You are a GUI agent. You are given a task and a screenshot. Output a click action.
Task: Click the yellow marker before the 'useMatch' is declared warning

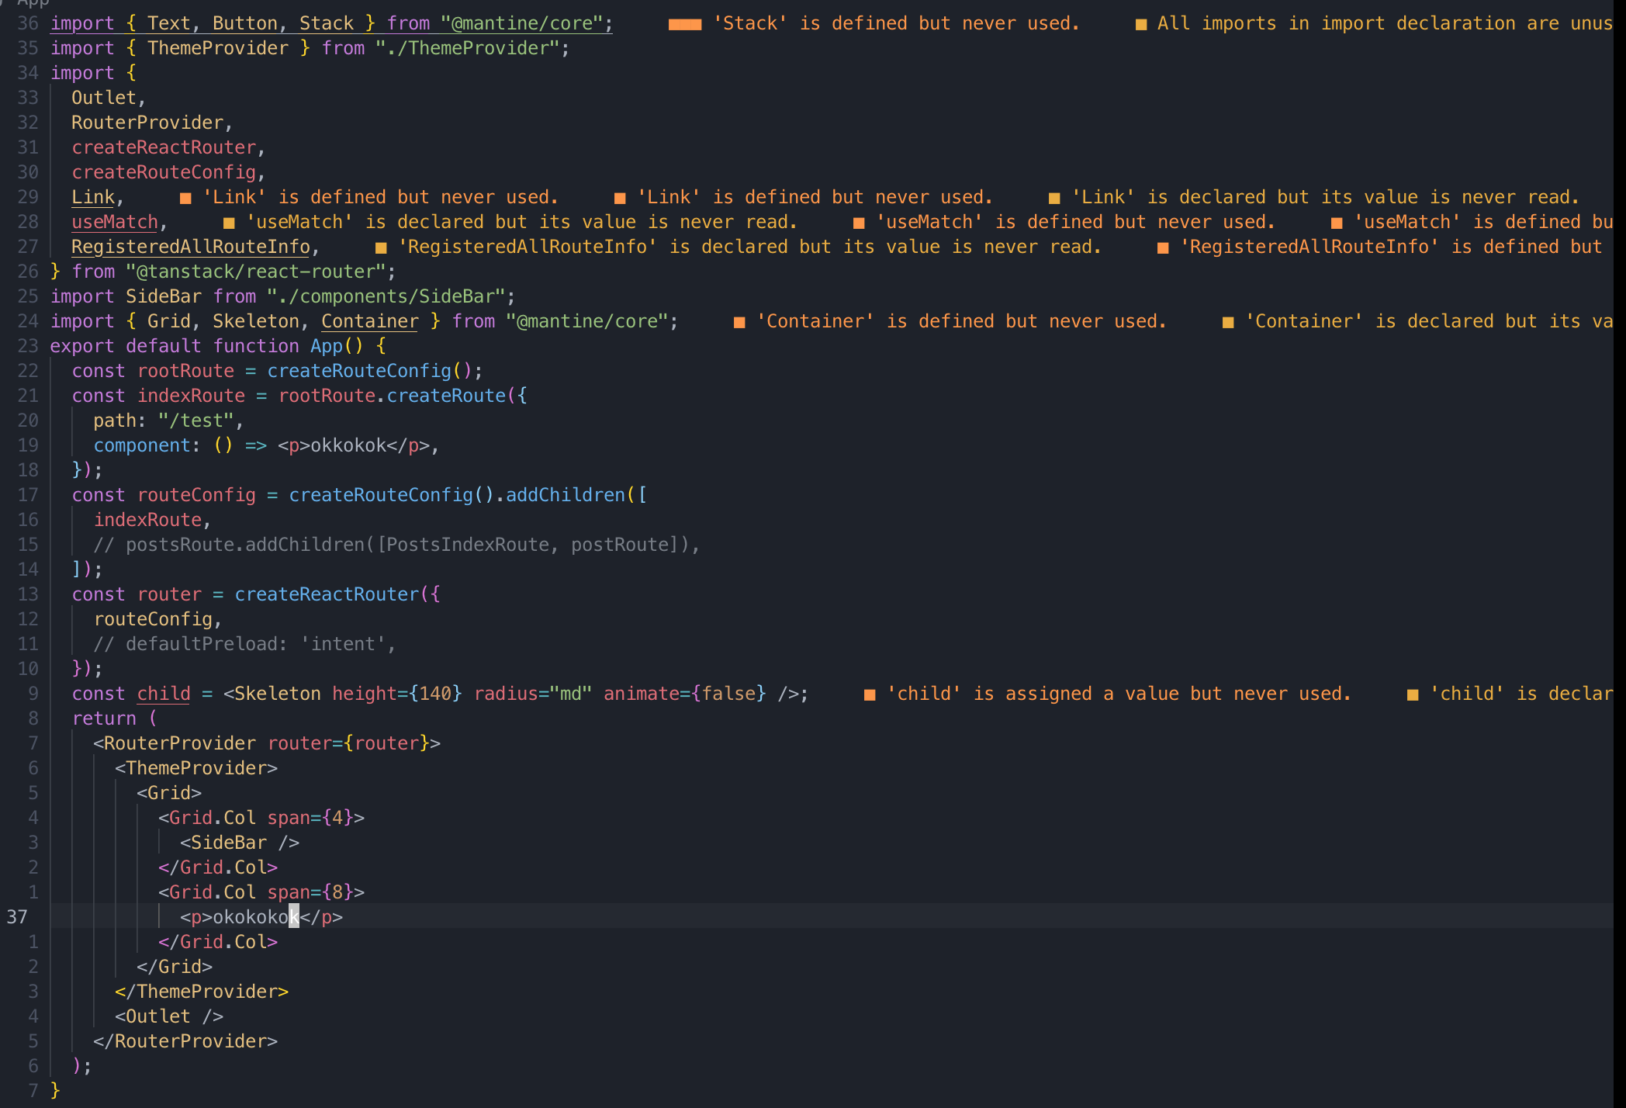click(229, 223)
